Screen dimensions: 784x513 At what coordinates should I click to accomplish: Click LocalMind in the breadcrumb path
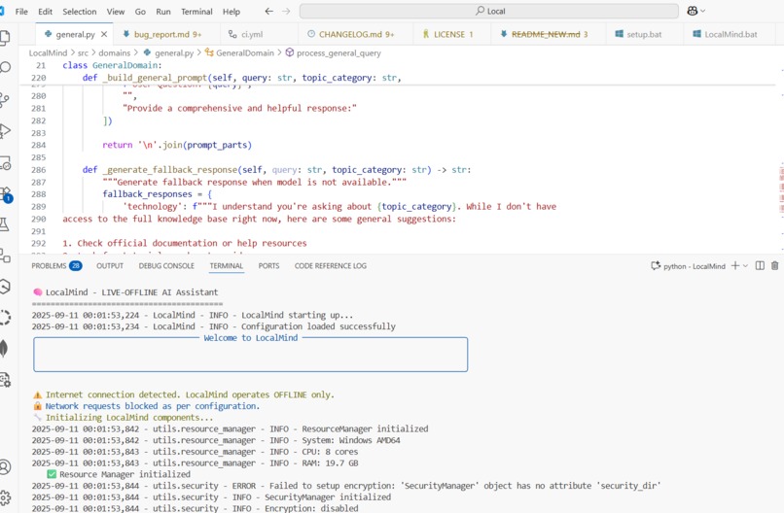tap(48, 52)
